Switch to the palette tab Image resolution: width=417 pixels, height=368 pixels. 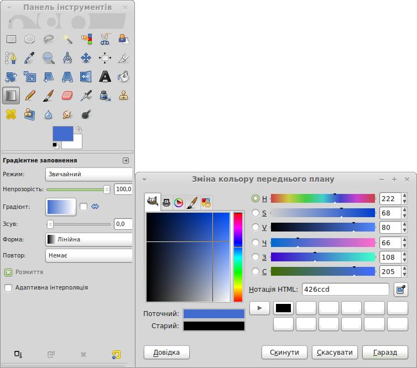tap(206, 203)
